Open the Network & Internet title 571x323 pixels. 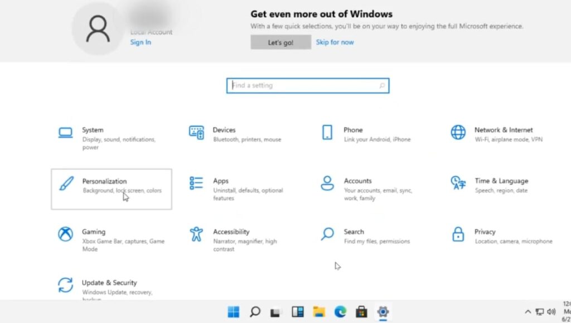(504, 130)
